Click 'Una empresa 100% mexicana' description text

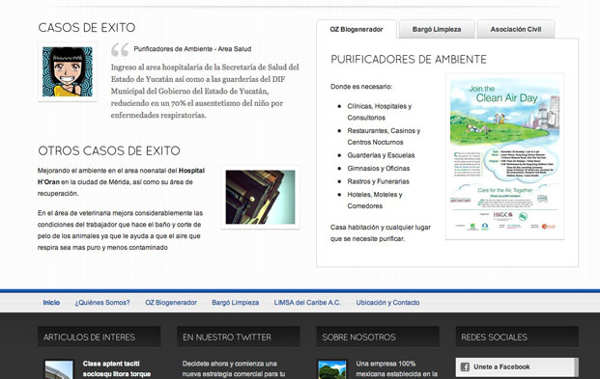click(x=397, y=368)
